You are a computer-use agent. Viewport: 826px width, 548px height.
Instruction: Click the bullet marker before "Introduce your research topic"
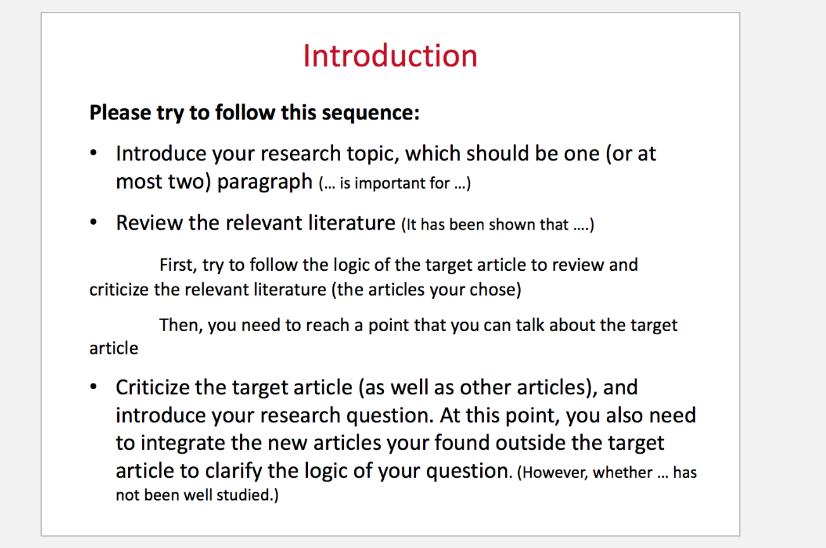(94, 154)
